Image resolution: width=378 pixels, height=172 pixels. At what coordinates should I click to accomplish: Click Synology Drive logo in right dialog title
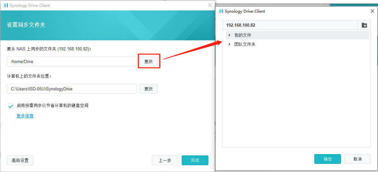(x=220, y=11)
